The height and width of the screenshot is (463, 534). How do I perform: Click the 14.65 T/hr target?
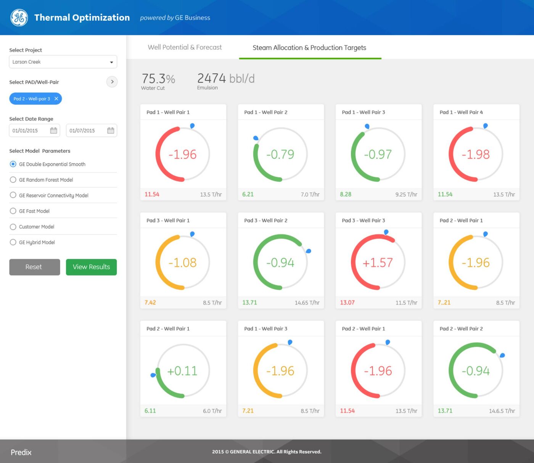pos(307,303)
